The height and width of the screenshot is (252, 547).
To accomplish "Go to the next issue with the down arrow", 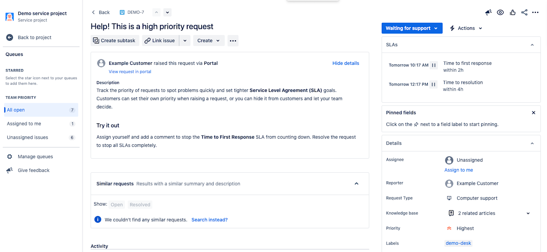I will click(167, 13).
